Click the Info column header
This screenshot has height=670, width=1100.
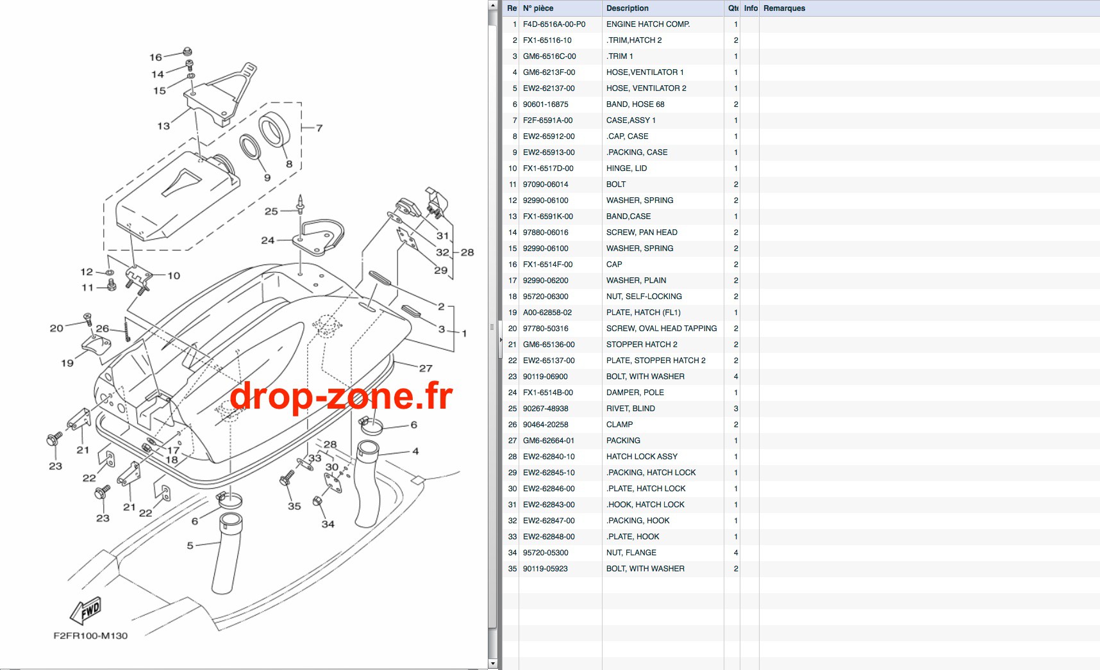click(x=750, y=8)
